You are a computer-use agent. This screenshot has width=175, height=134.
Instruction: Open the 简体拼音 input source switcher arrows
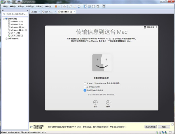(x=157, y=27)
